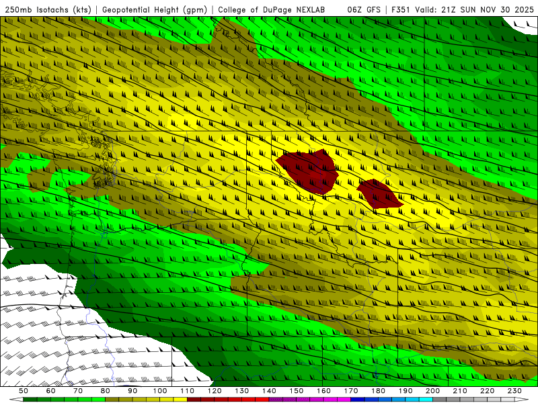Click the '70' value on the color scale

78,391
